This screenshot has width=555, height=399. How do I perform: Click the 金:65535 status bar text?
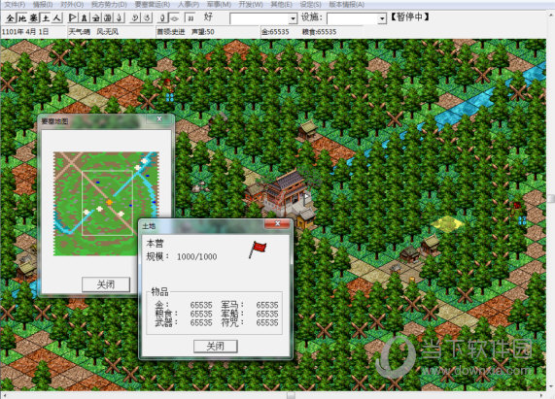pos(275,32)
